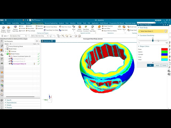
Task: Collapse the Curvature Sensitivity section
Action: [x=139, y=35]
